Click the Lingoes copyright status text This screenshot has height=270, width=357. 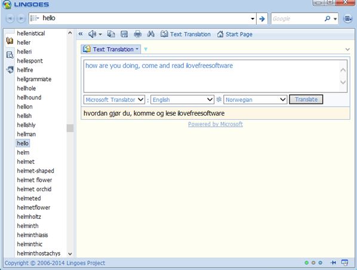coord(55,263)
